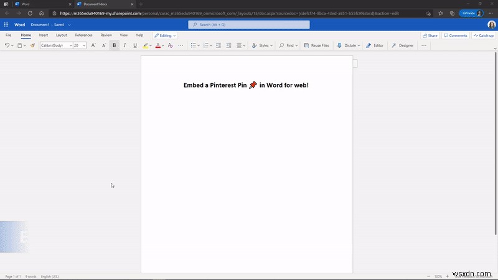Open the Designer pane

click(402, 45)
